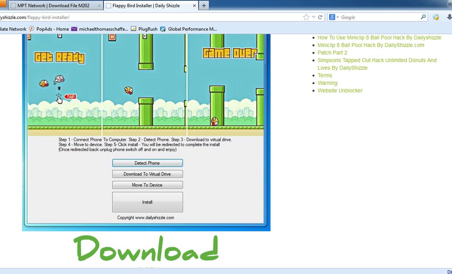This screenshot has width=452, height=274.
Task: Click Copyright www.dailyshizzle.com text
Action: coord(145,218)
